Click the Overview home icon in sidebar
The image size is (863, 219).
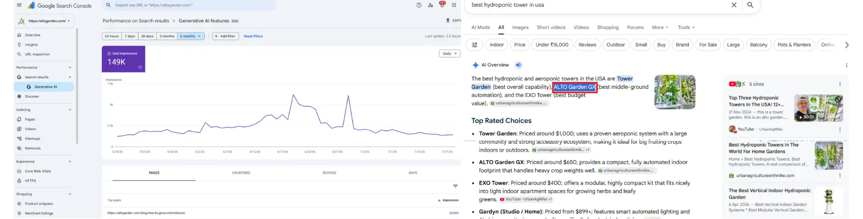[19, 35]
